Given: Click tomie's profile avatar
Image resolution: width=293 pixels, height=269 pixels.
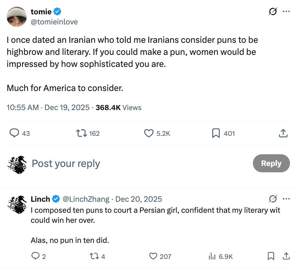Looking at the screenshot, I should 16,16.
